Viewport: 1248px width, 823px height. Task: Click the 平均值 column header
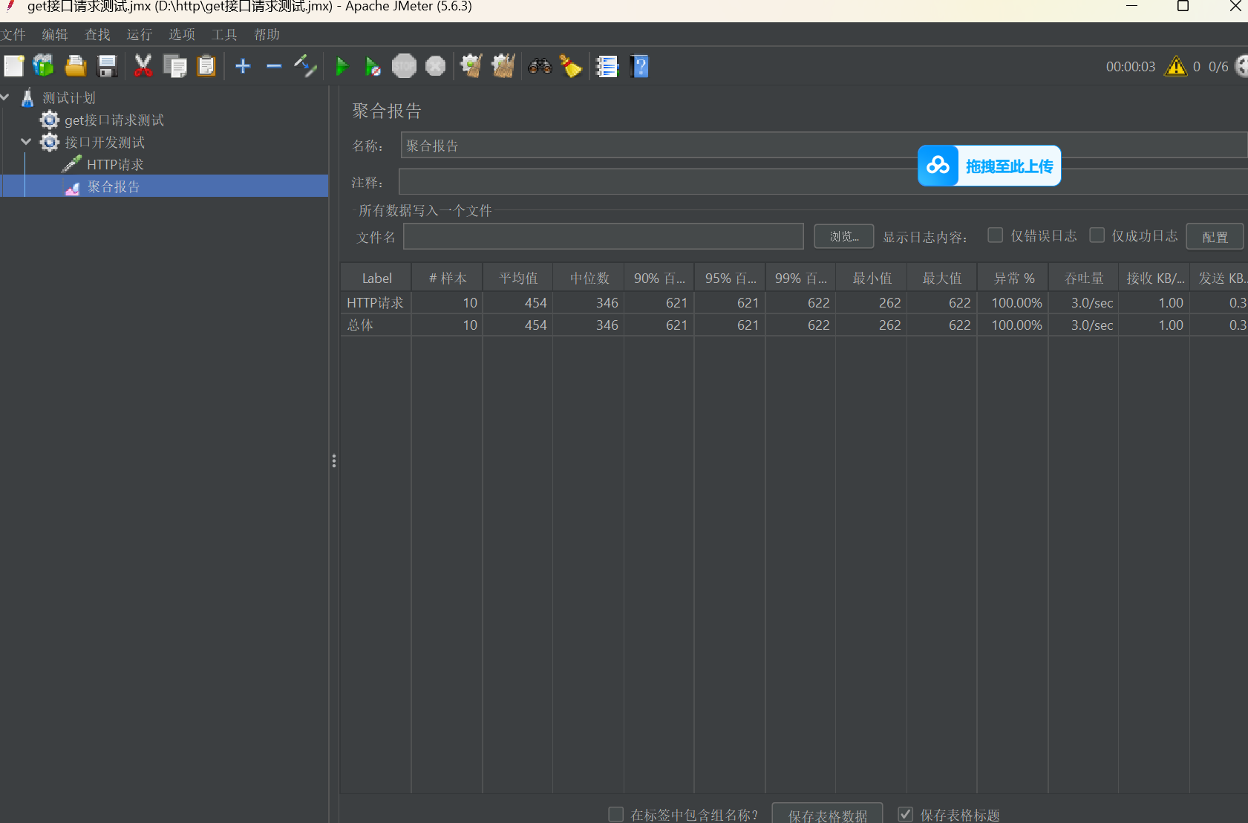(518, 278)
